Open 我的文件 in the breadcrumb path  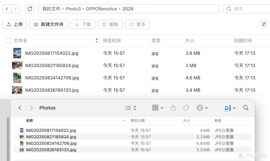point(51,9)
